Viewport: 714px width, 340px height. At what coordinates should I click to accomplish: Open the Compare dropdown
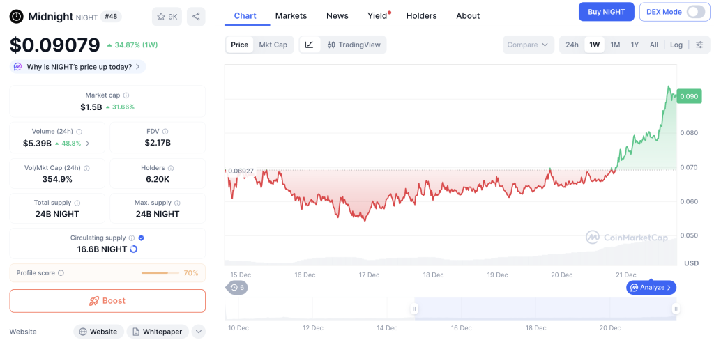pos(528,45)
